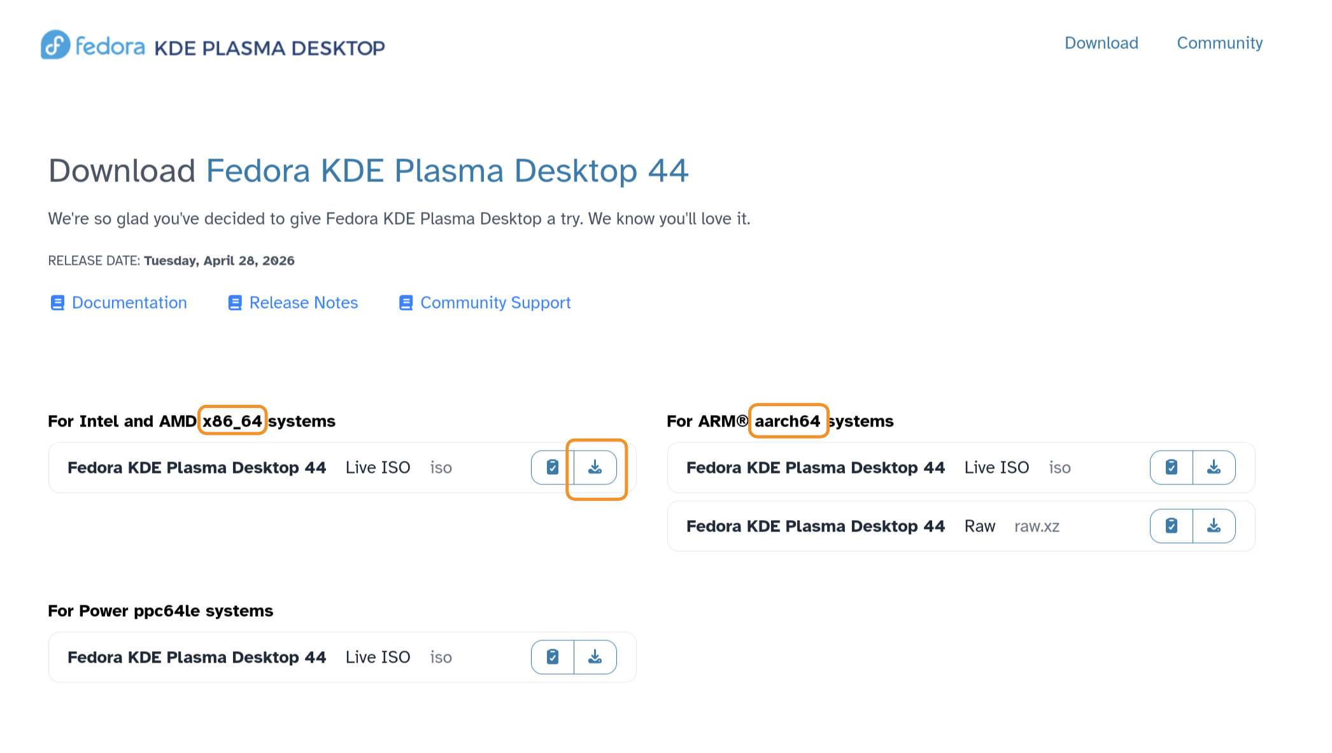Click the release date 'Tuesday, April 28, 2026'

219,261
